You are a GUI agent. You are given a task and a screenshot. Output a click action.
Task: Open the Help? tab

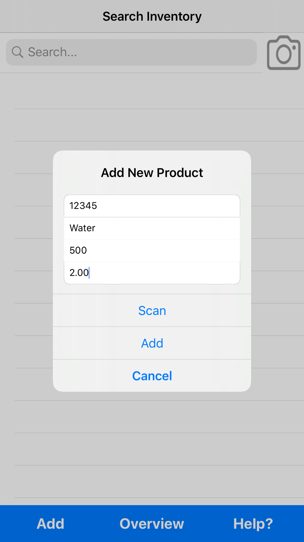pos(253,524)
